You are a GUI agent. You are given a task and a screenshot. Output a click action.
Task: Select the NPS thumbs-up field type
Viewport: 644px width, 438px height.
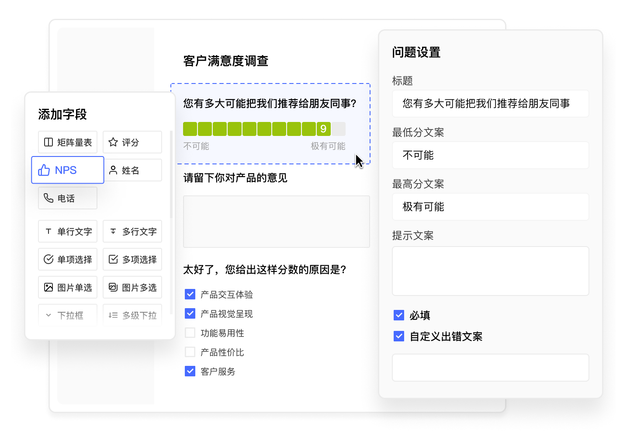point(67,170)
